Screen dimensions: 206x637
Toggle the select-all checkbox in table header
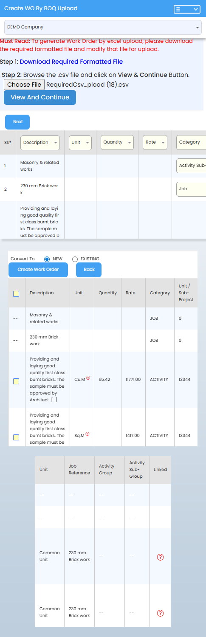[16, 293]
